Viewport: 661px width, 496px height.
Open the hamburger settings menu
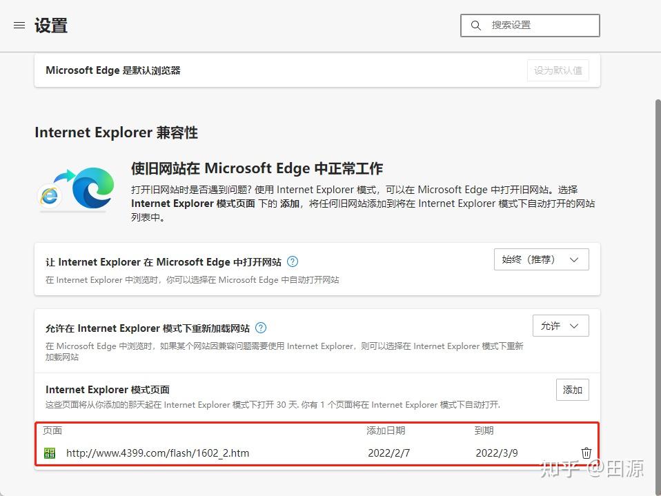(19, 26)
